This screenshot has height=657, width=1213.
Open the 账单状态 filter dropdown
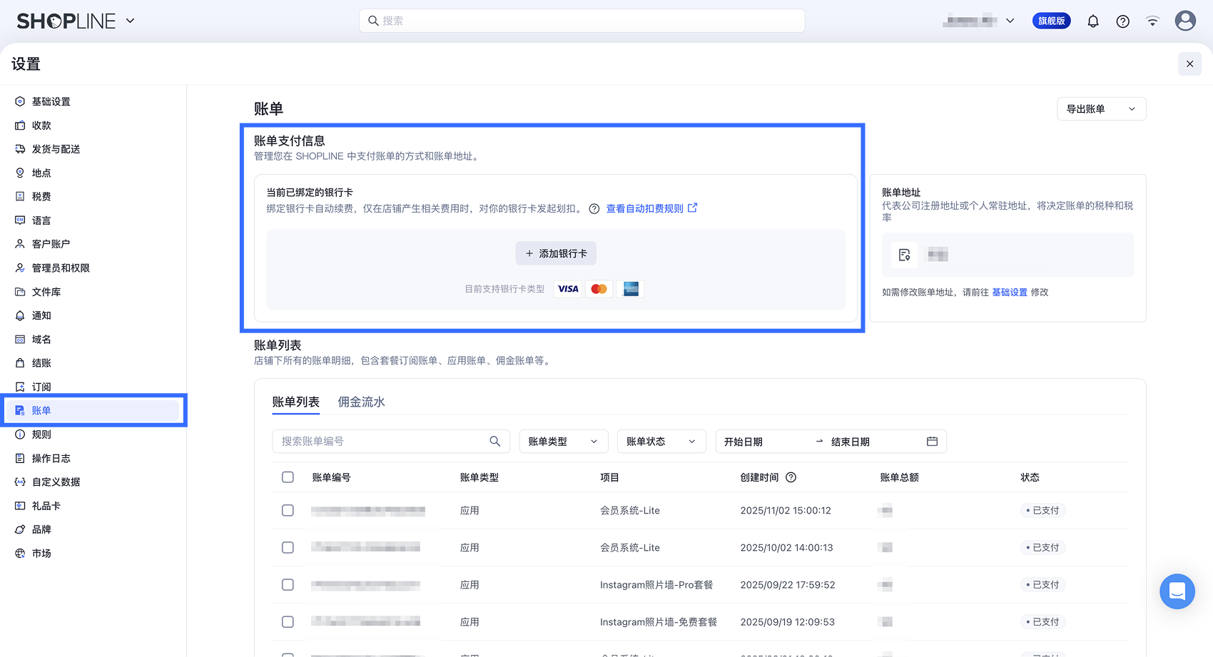point(661,441)
